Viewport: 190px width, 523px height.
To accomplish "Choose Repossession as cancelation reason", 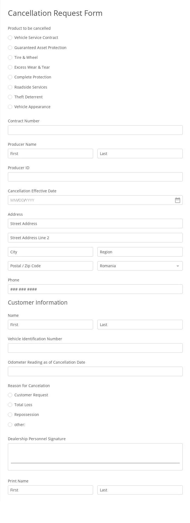I will point(10,415).
